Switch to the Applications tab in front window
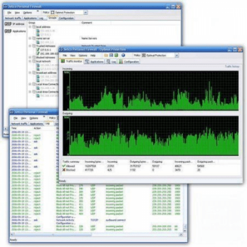 tap(94, 62)
